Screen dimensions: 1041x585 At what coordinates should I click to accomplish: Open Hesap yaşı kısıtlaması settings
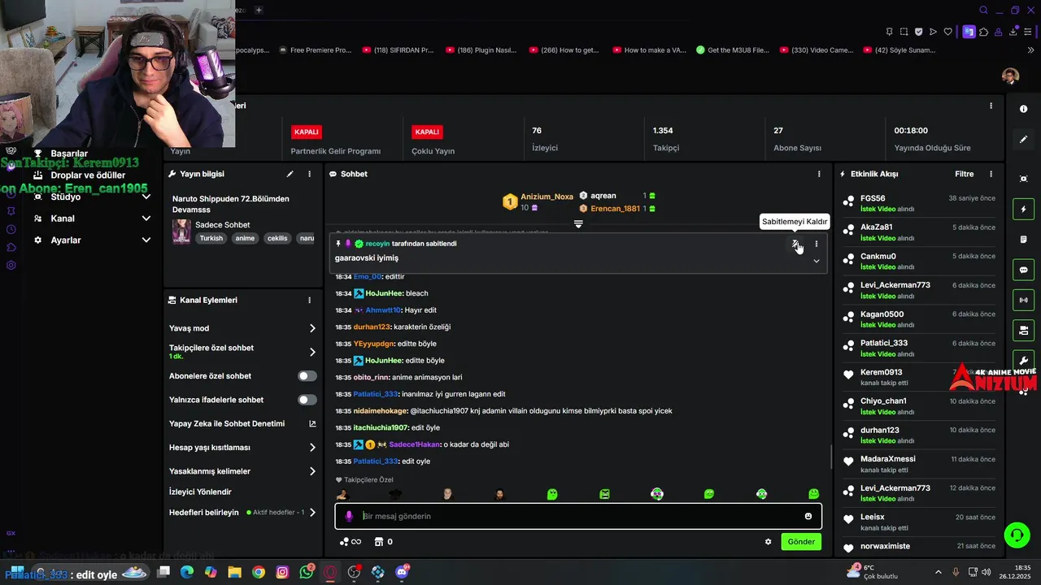(242, 448)
